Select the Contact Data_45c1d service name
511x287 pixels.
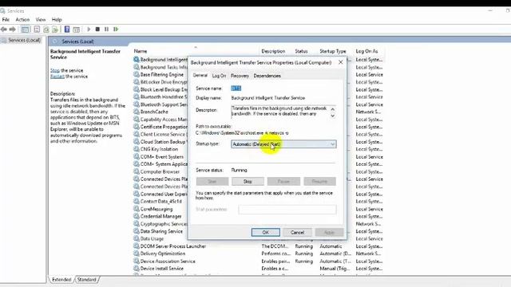pyautogui.click(x=161, y=202)
